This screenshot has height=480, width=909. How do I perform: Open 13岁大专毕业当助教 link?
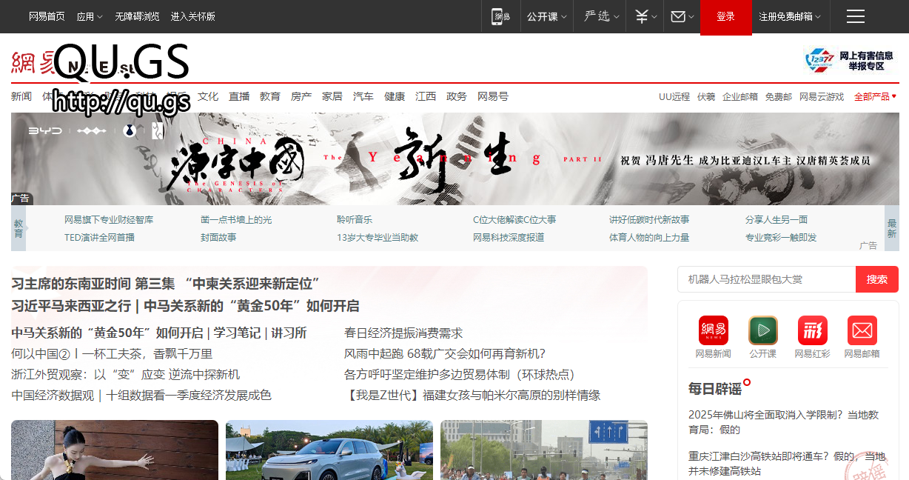(x=378, y=238)
